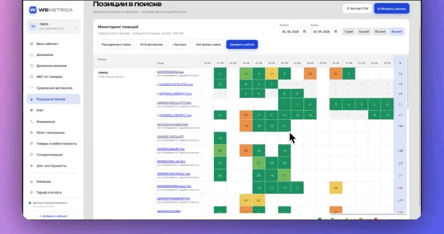Open the calendar icon in the Конец date field

tap(335, 32)
